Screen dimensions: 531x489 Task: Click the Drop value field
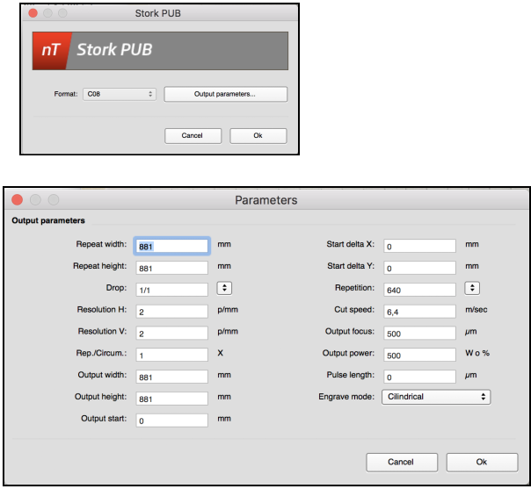[x=172, y=290]
